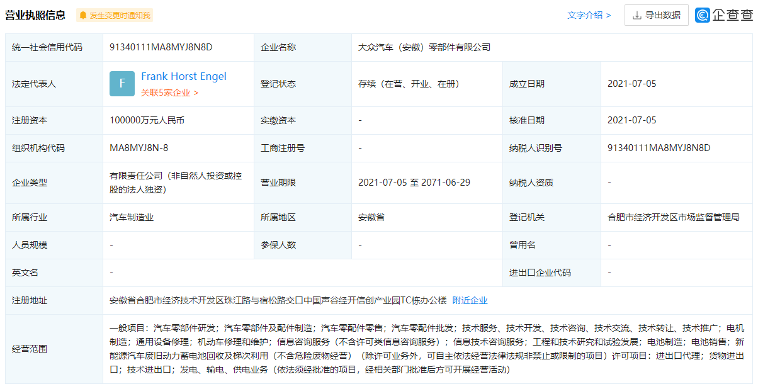Click the 进出口企业代码 label cell
Screen dimensions: 758x389
[552, 273]
